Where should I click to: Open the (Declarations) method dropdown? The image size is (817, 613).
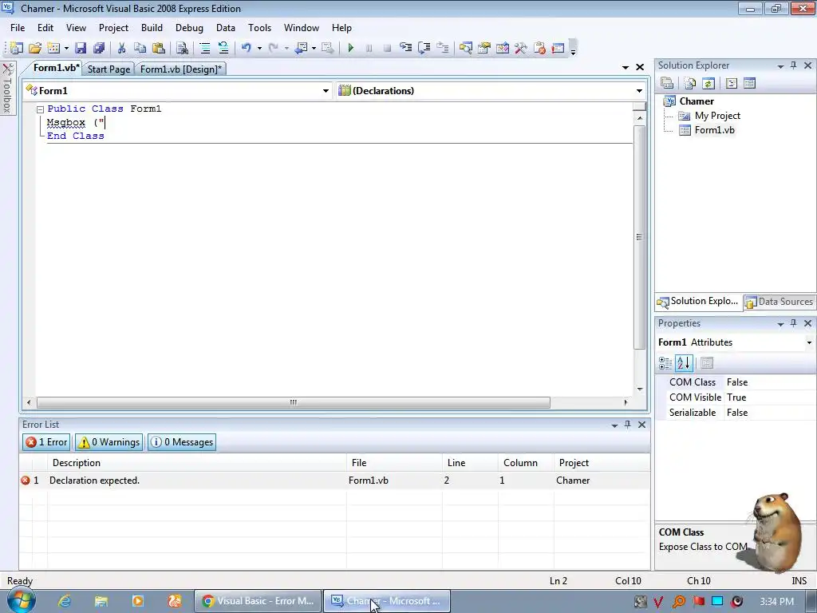point(639,91)
